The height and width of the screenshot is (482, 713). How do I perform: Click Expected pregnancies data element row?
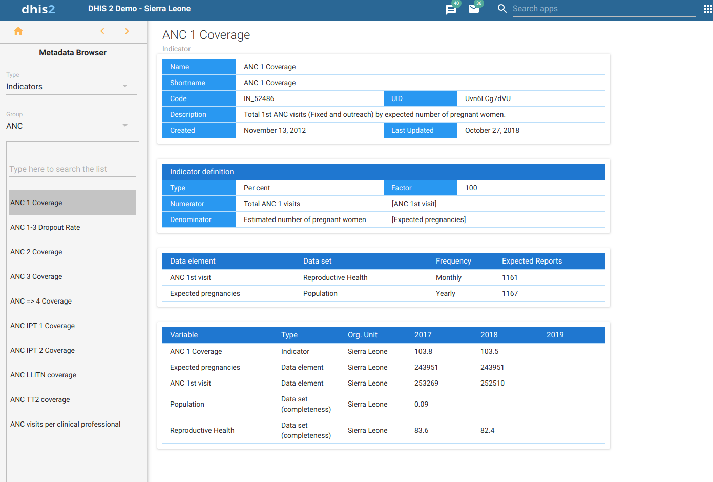coord(384,293)
